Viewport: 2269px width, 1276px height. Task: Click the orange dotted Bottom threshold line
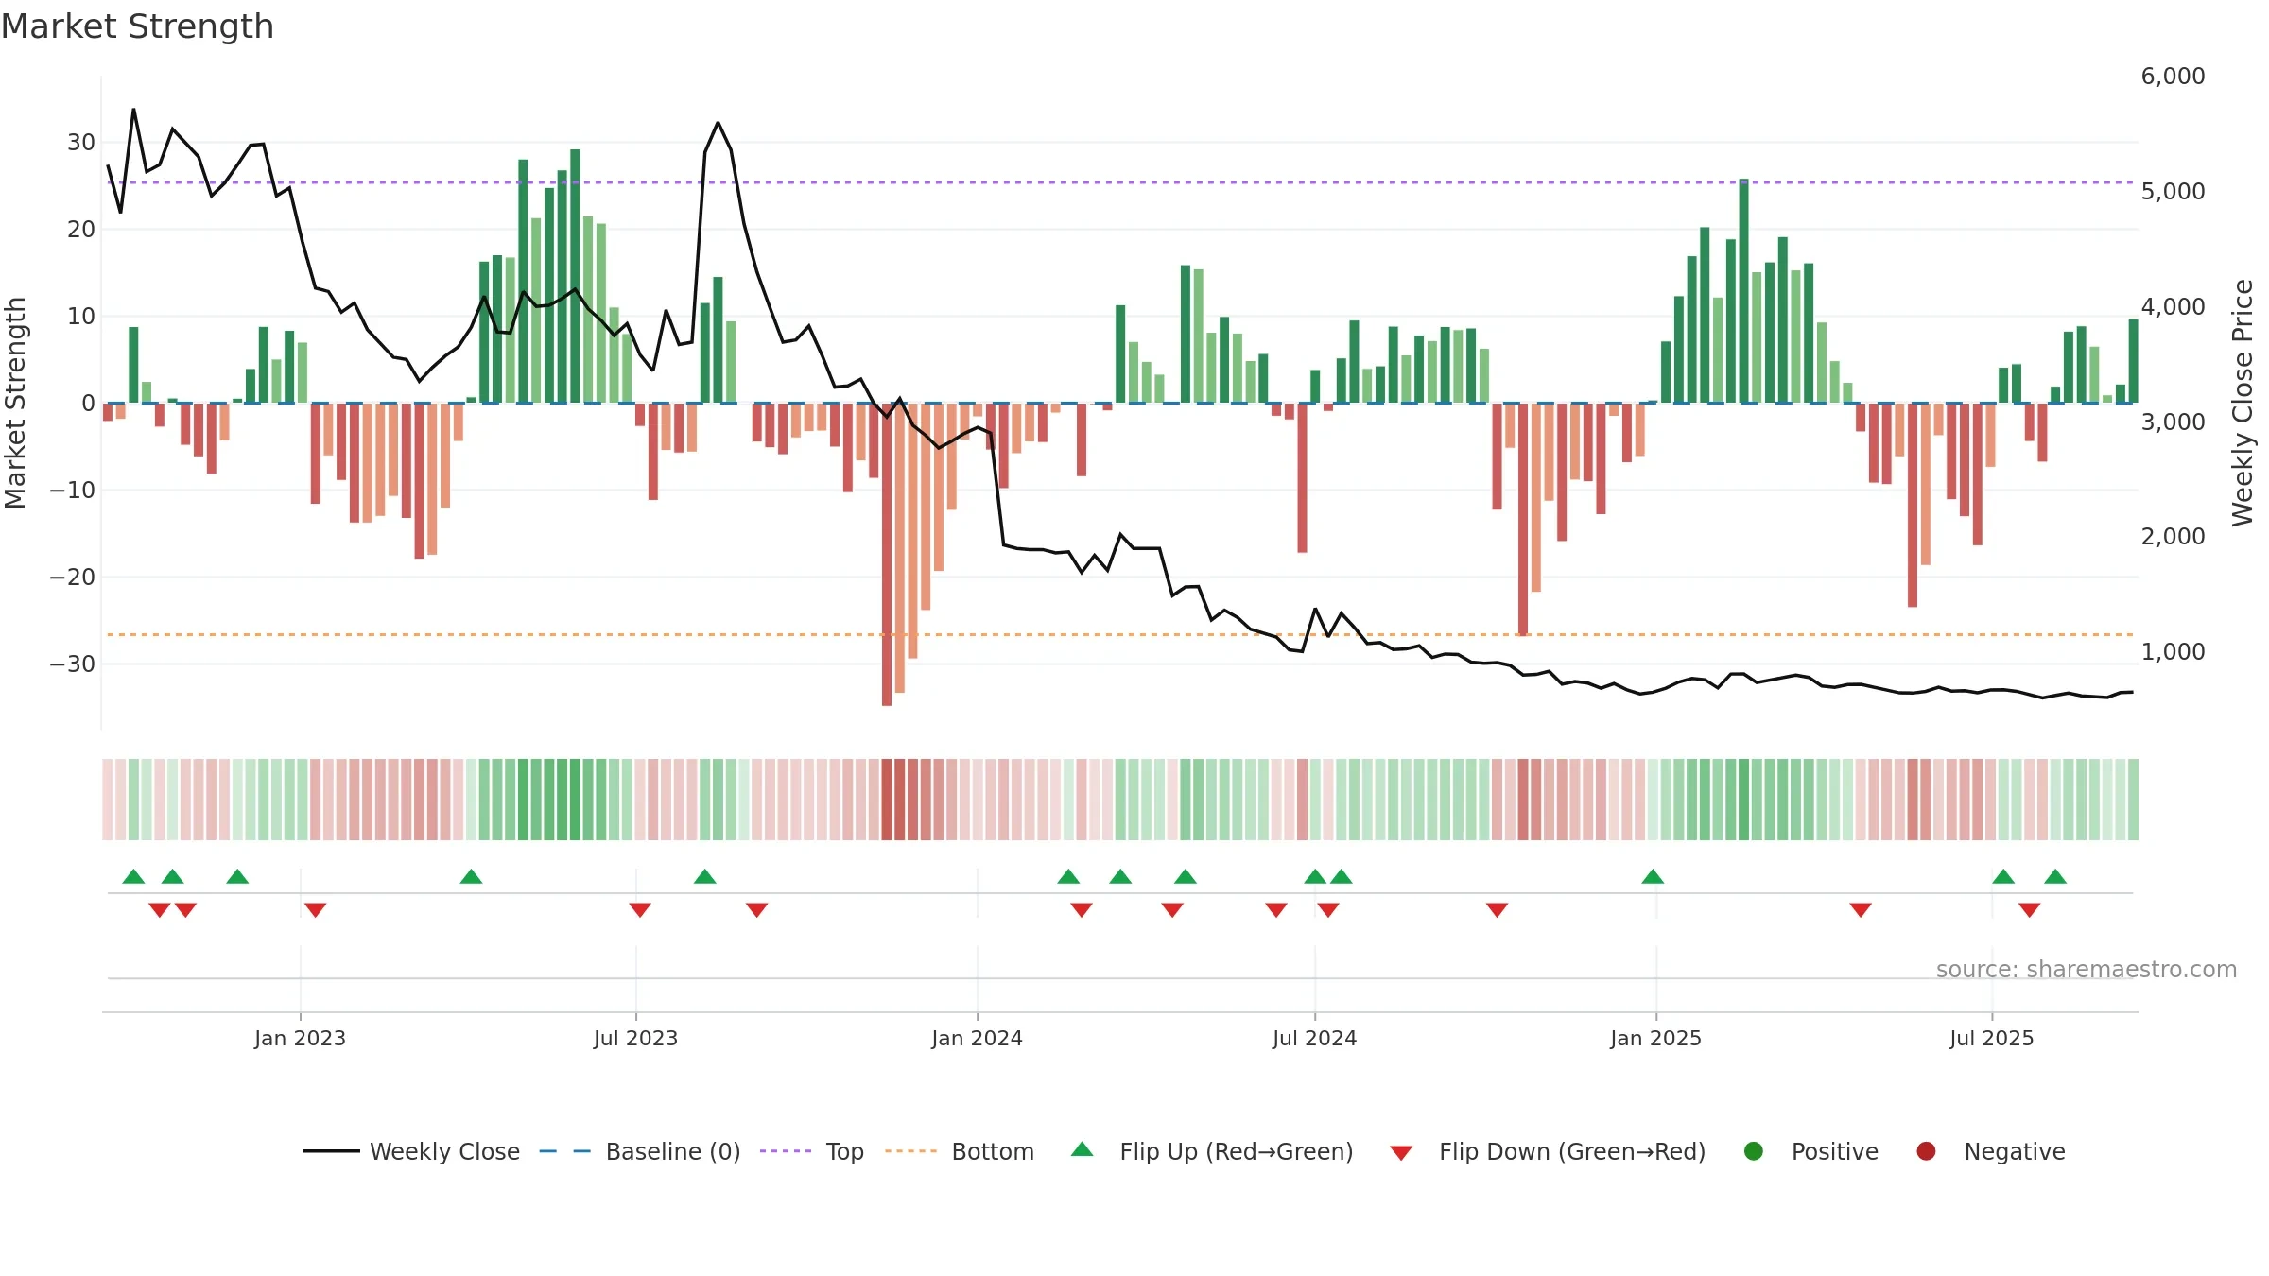[1120, 634]
